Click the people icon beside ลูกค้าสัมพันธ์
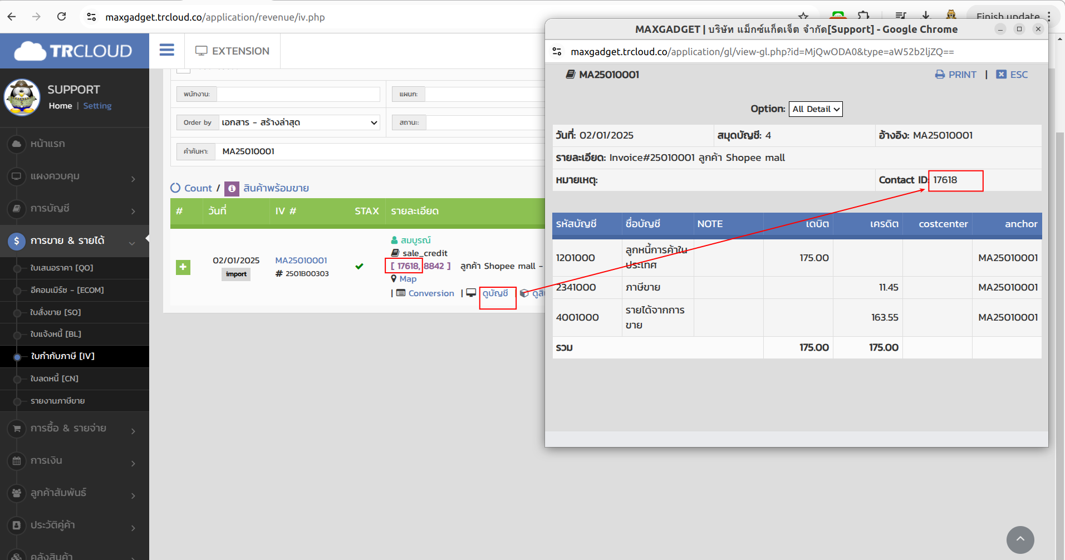1065x560 pixels. pos(17,493)
